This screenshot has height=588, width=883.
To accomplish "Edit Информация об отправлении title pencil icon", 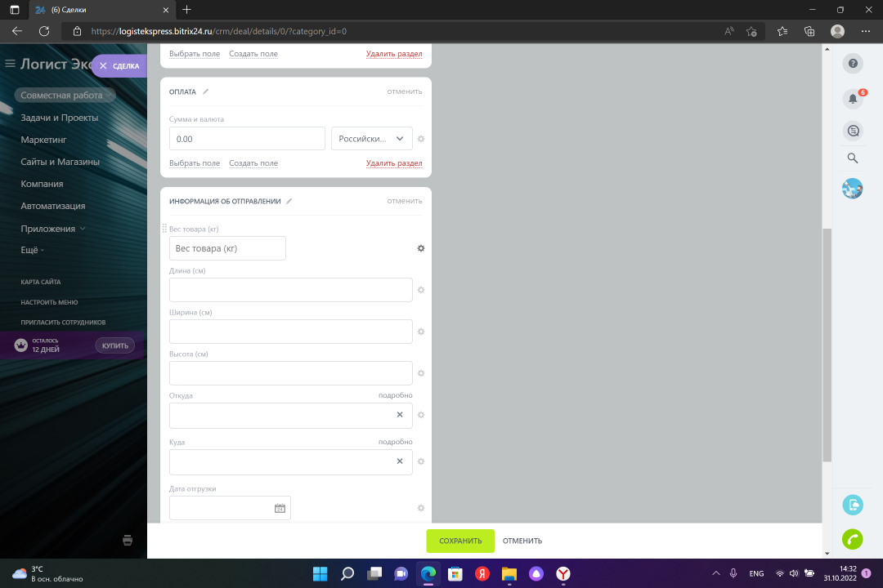I will [289, 201].
